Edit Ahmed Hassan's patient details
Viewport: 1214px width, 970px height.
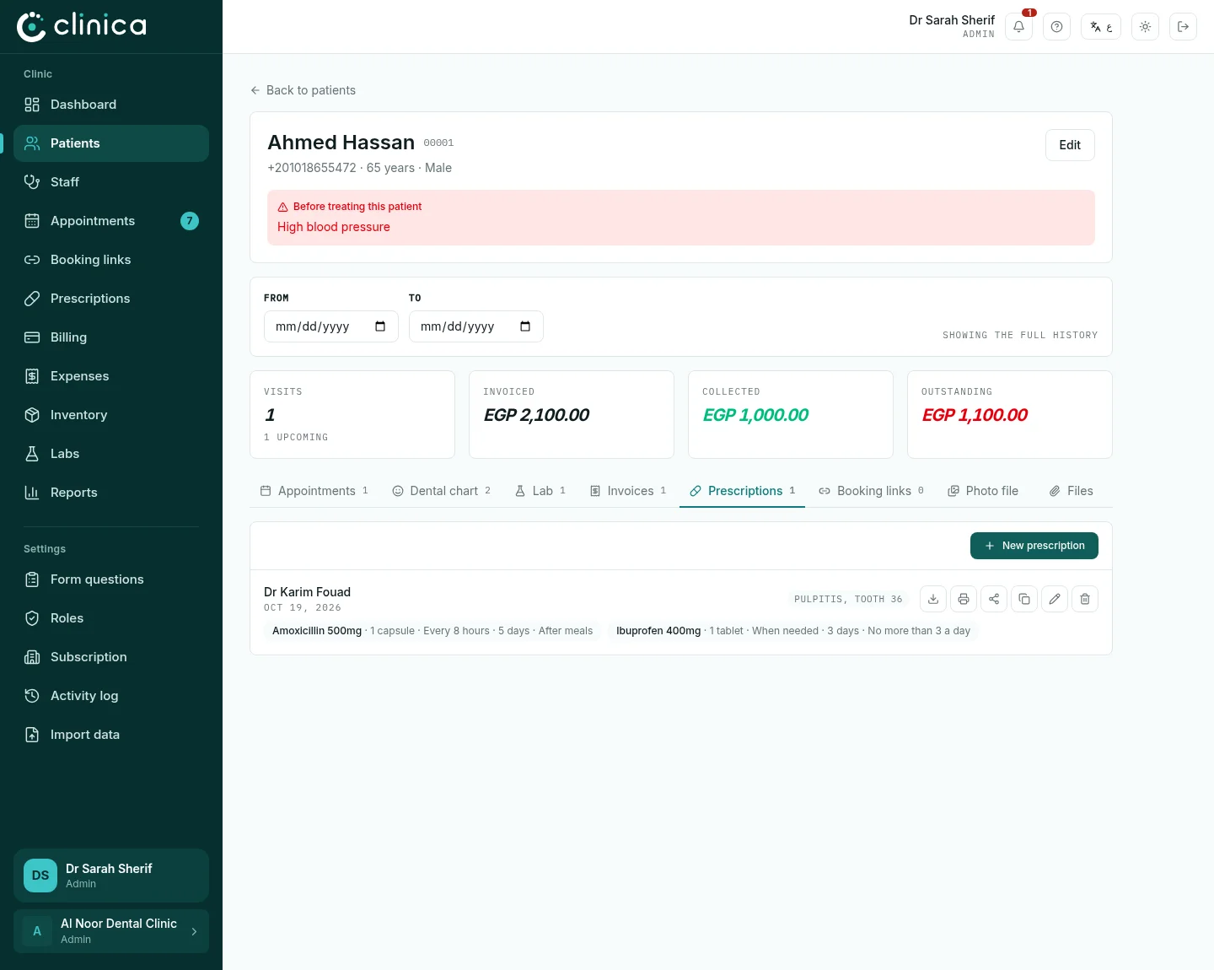click(x=1070, y=145)
